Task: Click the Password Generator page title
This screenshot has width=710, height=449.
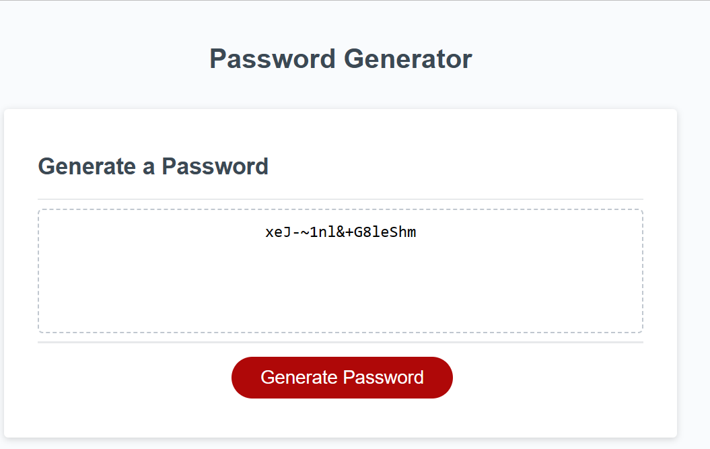Action: pyautogui.click(x=341, y=59)
